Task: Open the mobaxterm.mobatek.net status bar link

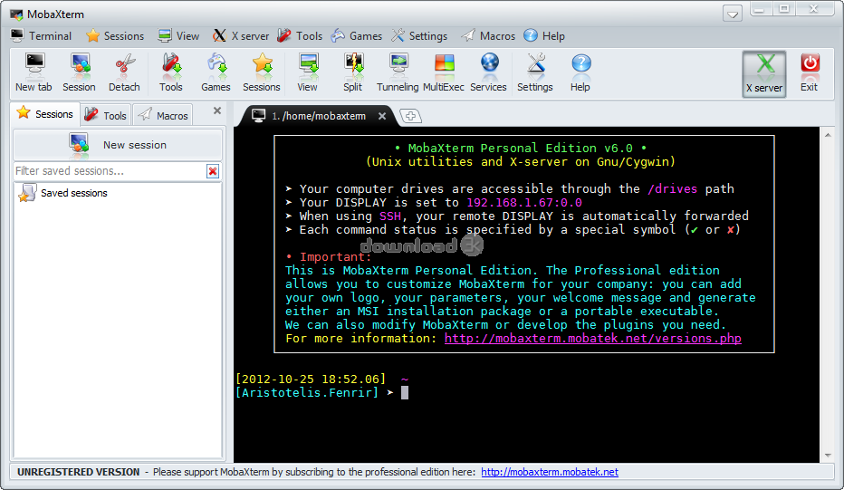Action: click(x=550, y=472)
